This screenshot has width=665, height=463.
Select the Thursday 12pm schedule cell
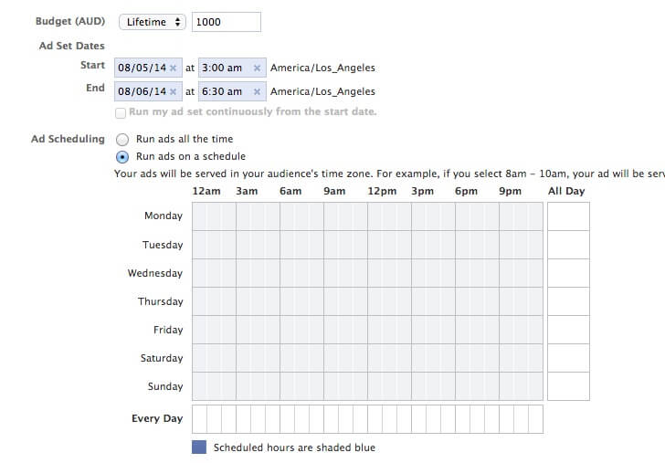(x=375, y=301)
